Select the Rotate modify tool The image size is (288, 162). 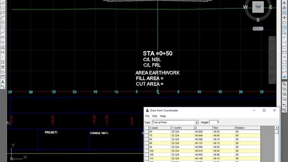(x=284, y=22)
